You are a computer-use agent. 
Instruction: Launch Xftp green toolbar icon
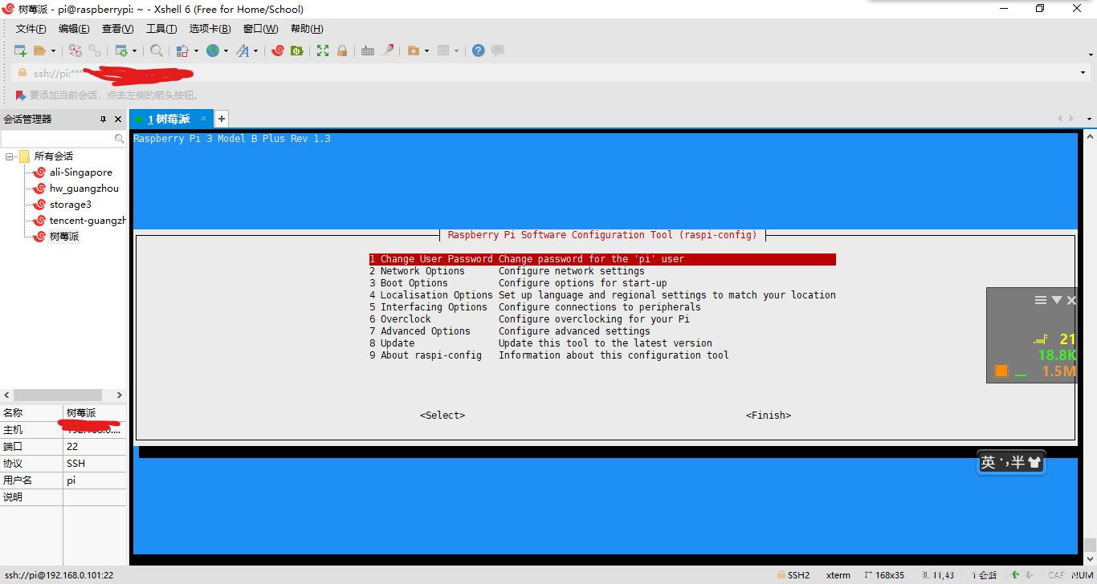[296, 51]
